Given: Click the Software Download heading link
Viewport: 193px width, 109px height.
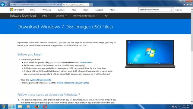Looking at the screenshot, I should [23, 16].
